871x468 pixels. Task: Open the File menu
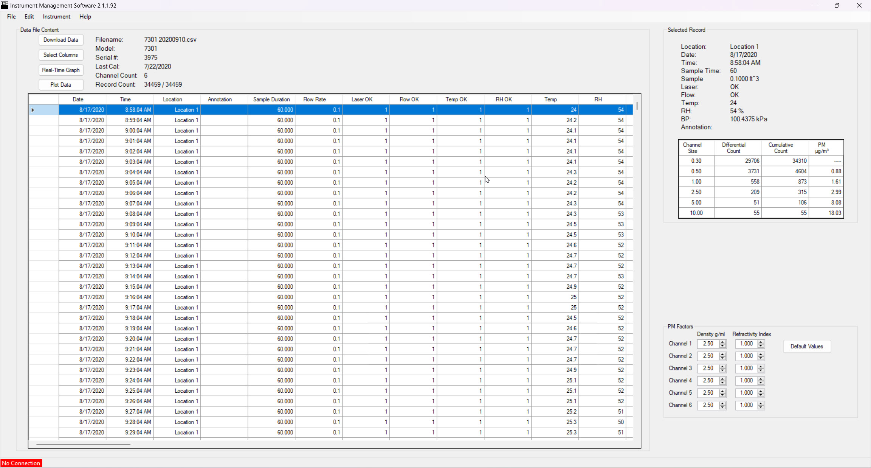[11, 17]
